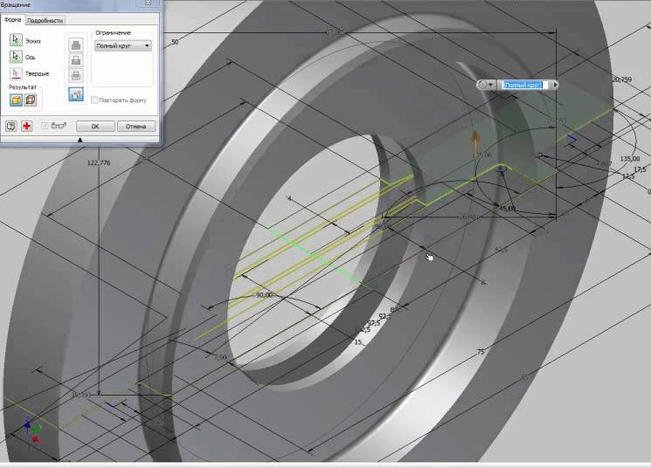
Task: Click the Отмена cancel button
Action: [x=135, y=126]
